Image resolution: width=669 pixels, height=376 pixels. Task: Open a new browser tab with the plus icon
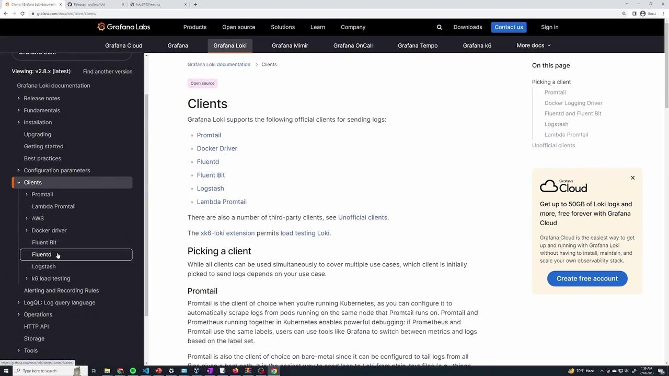click(x=195, y=4)
